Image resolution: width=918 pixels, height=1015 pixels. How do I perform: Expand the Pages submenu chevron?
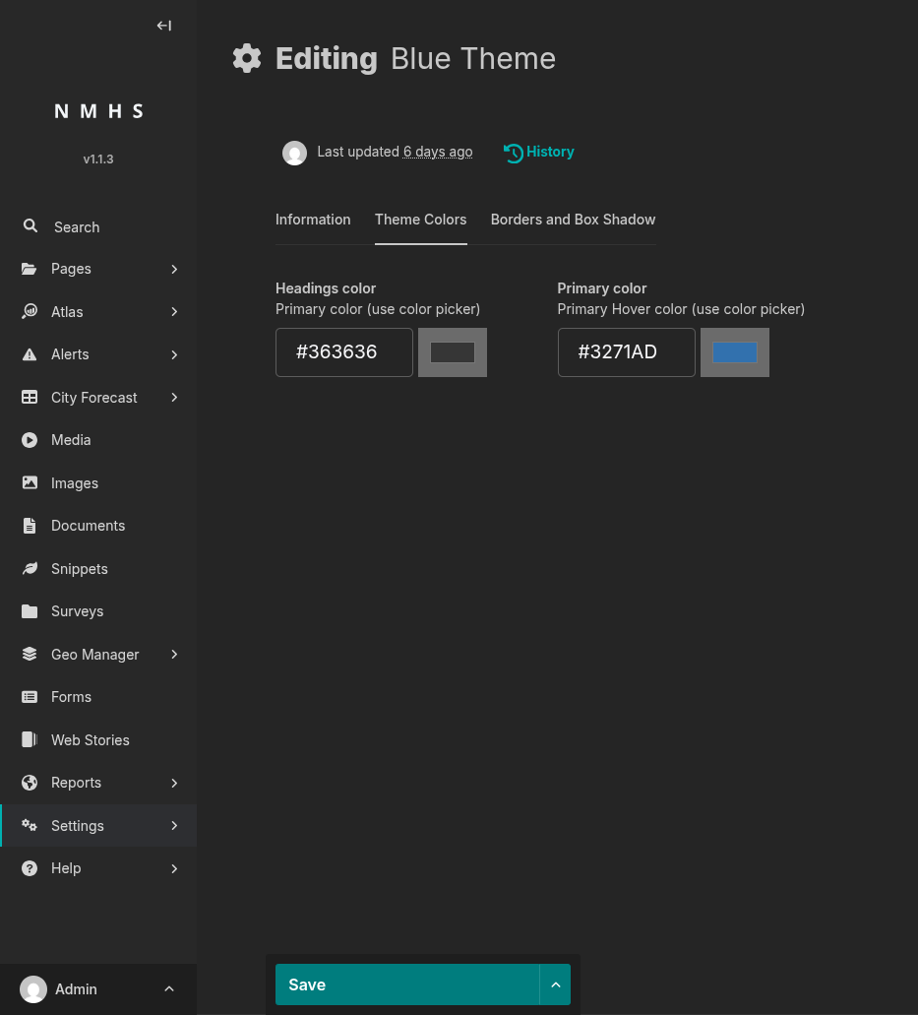click(x=174, y=269)
